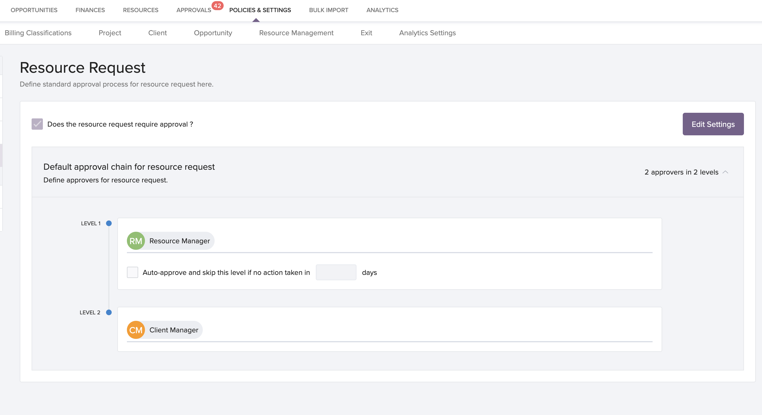
Task: Click the Resource Manager approver chip
Action: pyautogui.click(x=180, y=241)
